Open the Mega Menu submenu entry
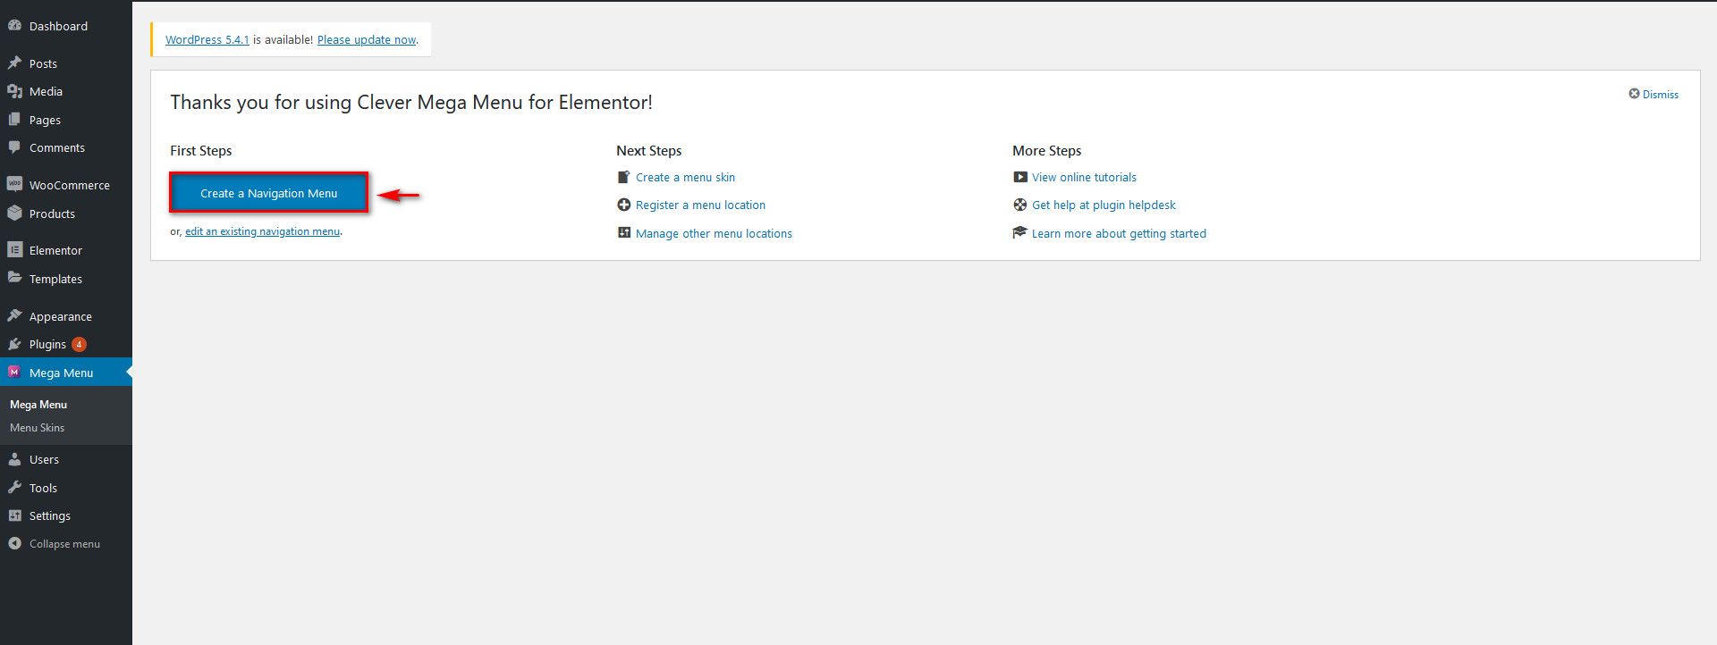 tap(38, 405)
